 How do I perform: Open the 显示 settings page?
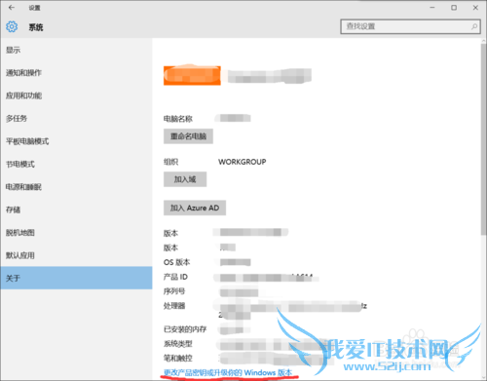click(76, 50)
